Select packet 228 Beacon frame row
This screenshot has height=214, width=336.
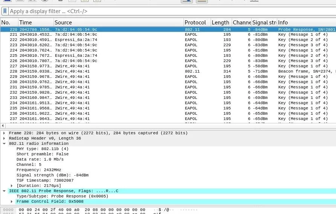[168, 71]
